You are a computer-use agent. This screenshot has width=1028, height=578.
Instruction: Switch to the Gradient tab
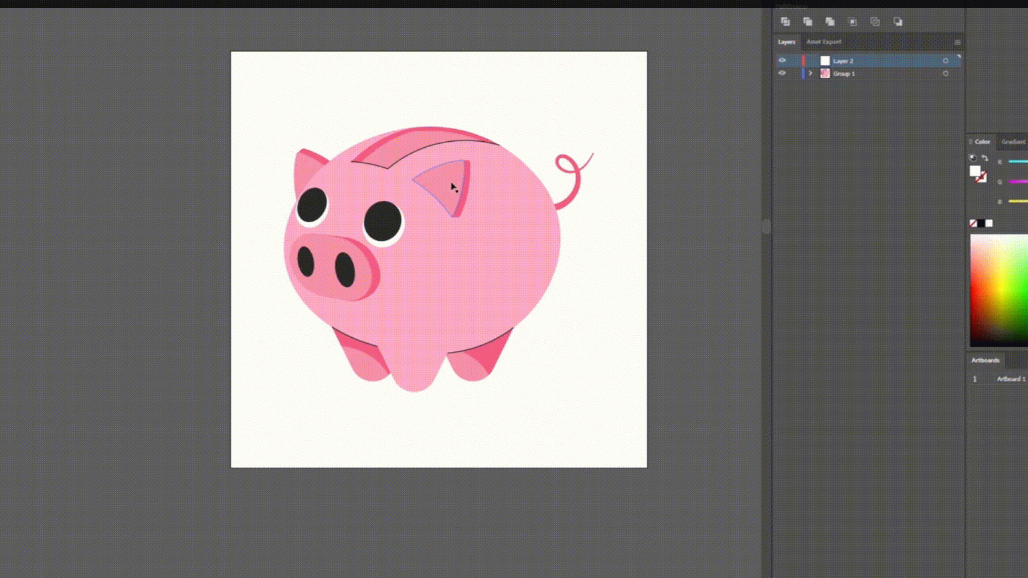click(1012, 141)
